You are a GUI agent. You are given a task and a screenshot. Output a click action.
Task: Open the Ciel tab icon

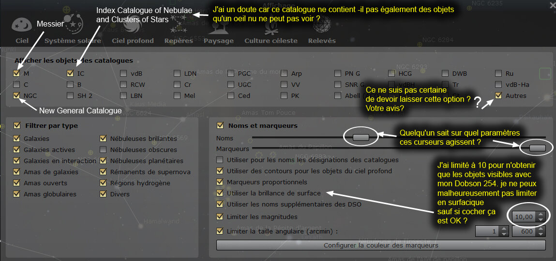(22, 26)
